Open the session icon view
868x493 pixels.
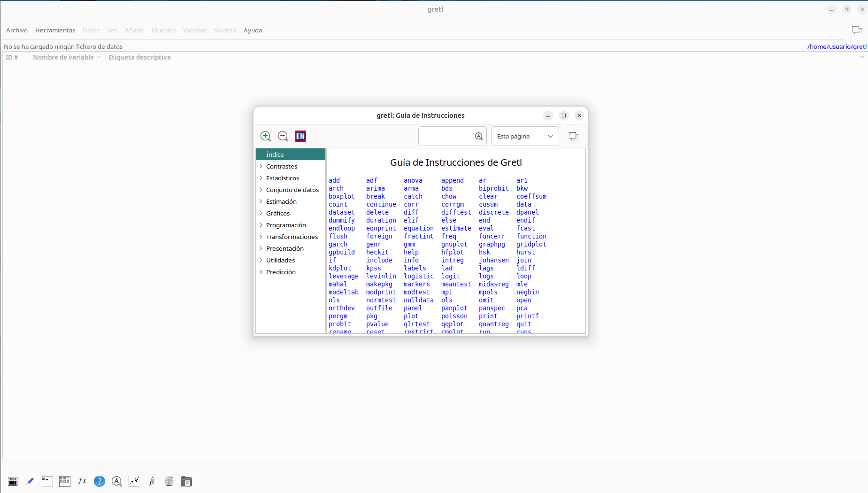pyautogui.click(x=65, y=481)
